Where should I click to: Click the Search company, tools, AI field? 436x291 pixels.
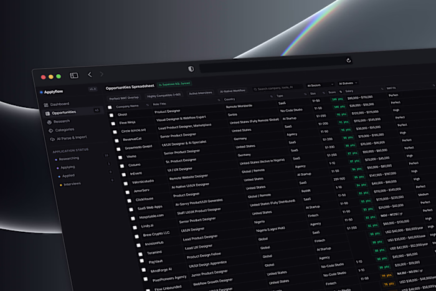click(x=277, y=88)
